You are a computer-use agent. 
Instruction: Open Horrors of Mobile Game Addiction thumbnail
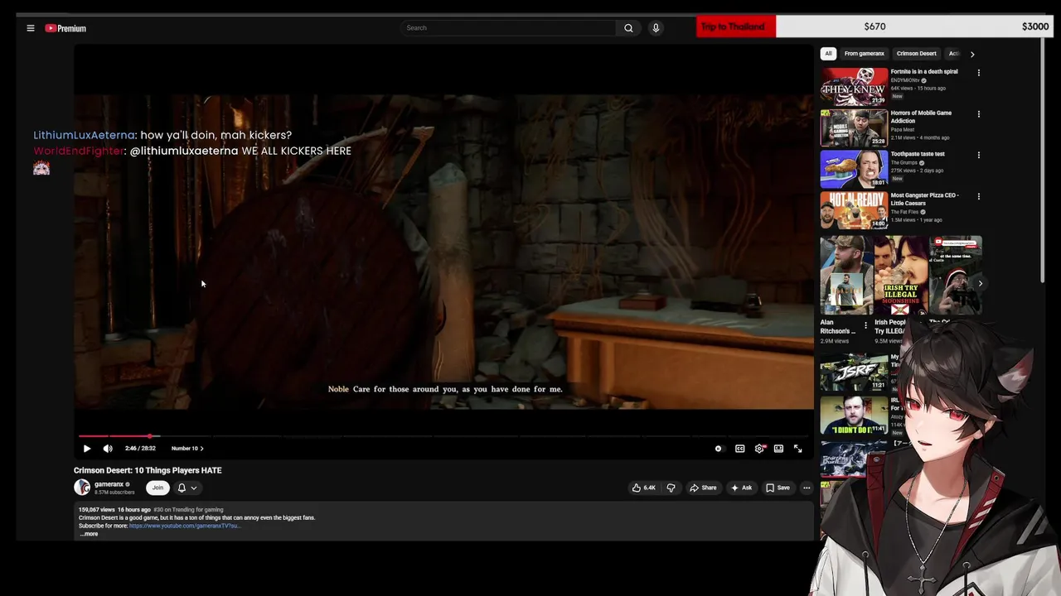[854, 127]
